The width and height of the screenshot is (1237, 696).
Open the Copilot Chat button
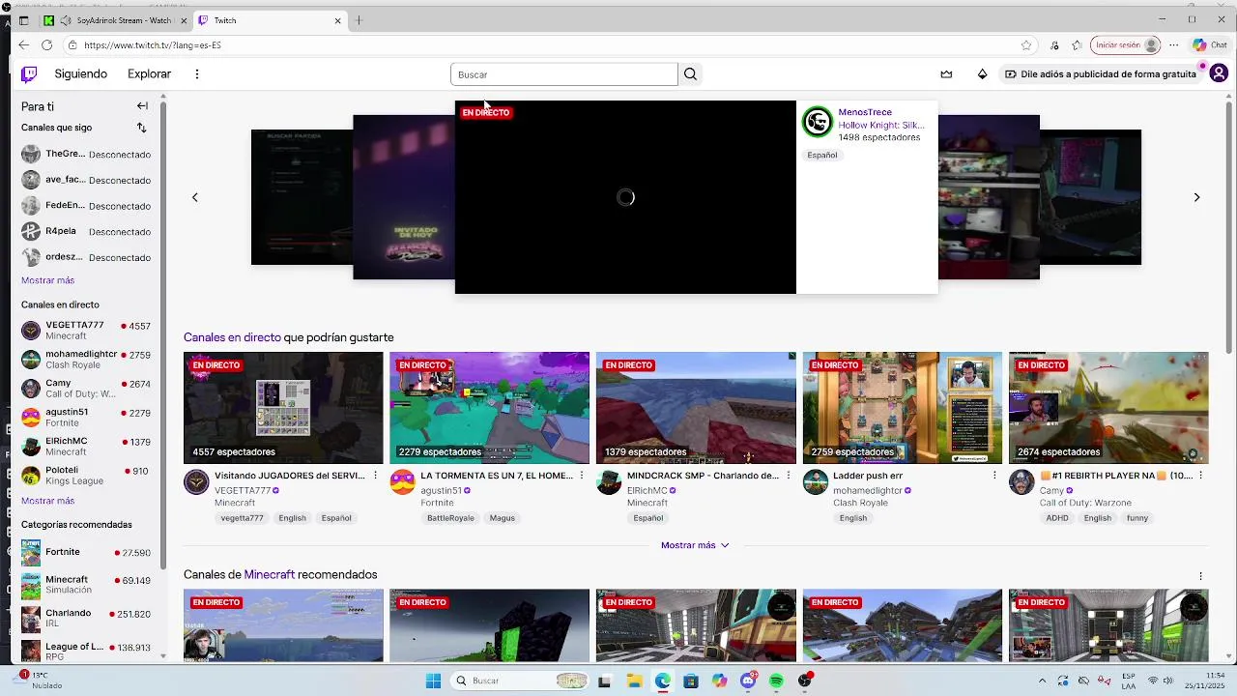click(1209, 45)
